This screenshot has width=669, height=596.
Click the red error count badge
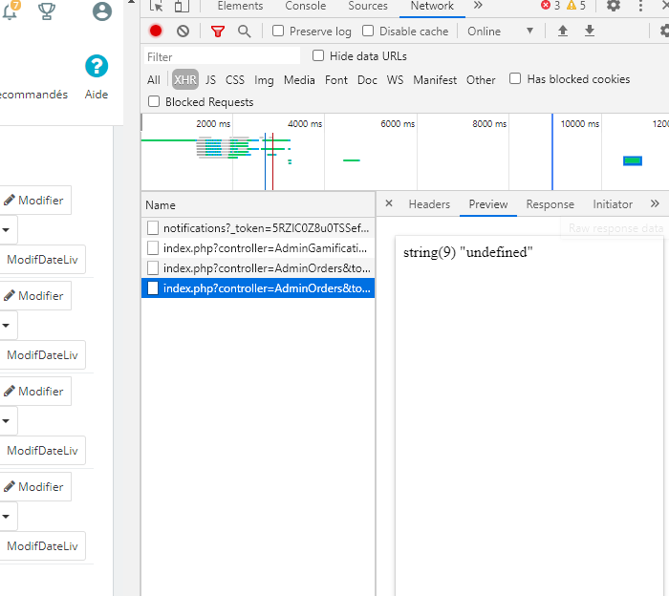pyautogui.click(x=550, y=6)
